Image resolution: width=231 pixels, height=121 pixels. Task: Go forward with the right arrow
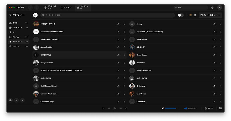pos(36,7)
